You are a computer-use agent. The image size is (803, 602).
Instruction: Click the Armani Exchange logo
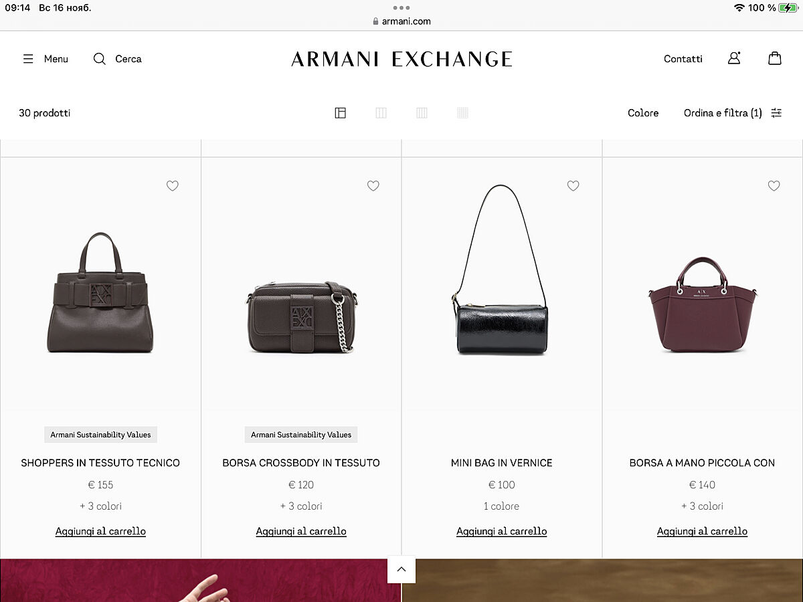coord(401,59)
